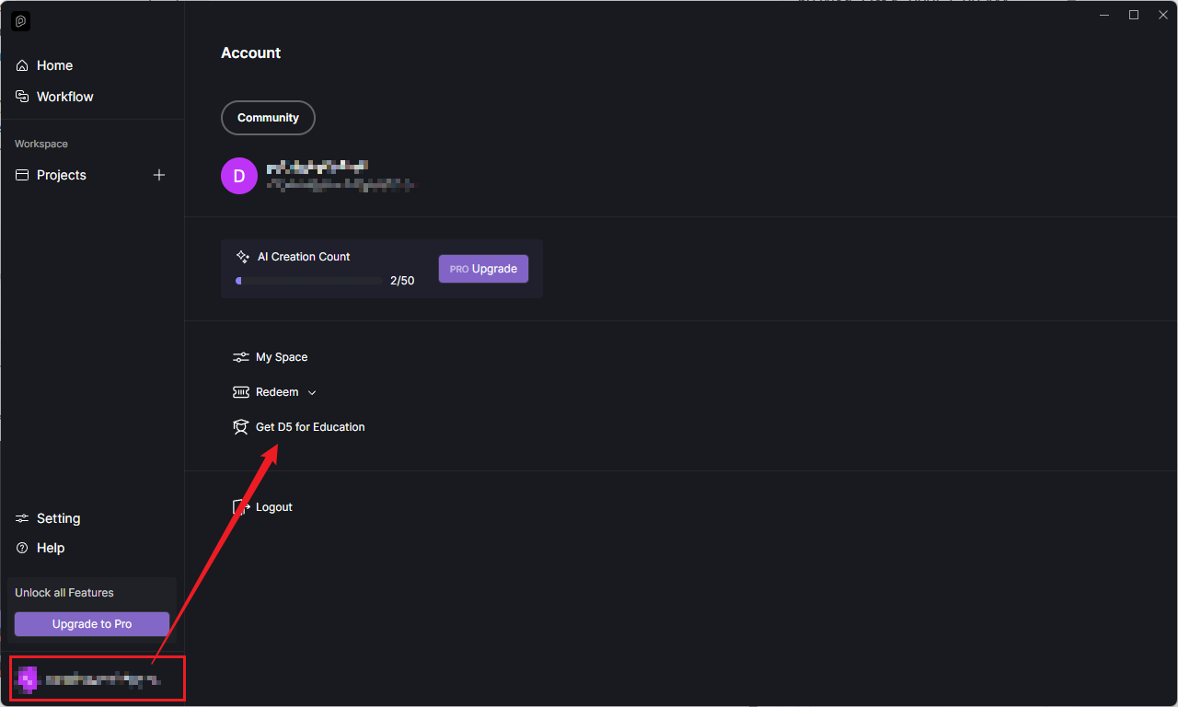This screenshot has height=707, width=1178.
Task: Click the AI Creation Count sparkle icon
Action: (243, 257)
